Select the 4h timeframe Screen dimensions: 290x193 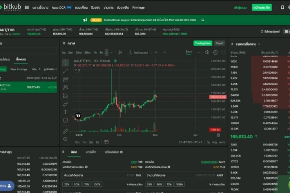coord(101,53)
